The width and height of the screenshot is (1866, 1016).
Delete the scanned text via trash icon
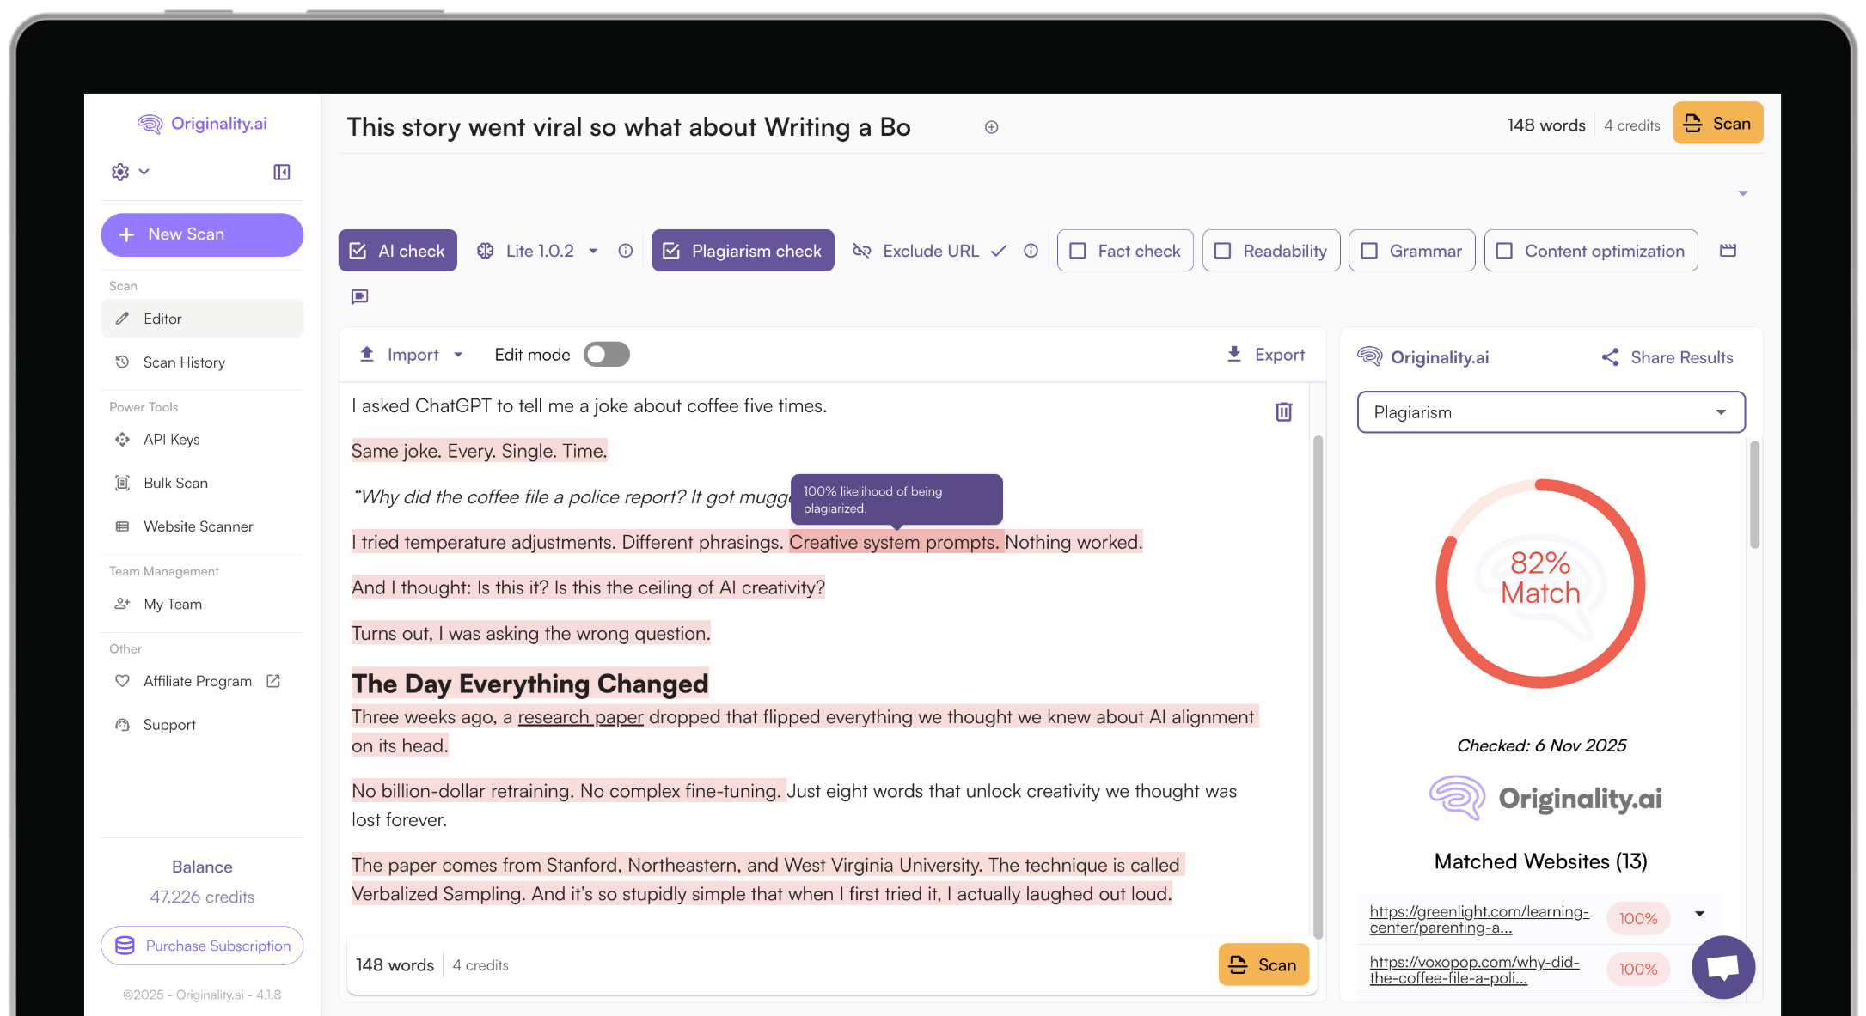[1283, 411]
